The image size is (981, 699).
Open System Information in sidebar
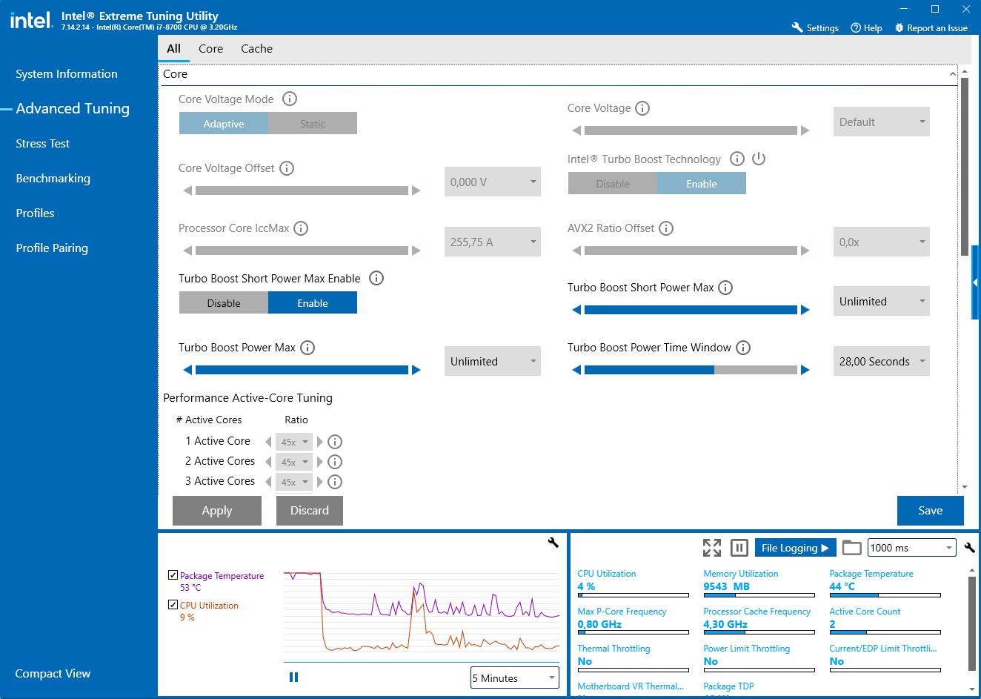(x=67, y=73)
